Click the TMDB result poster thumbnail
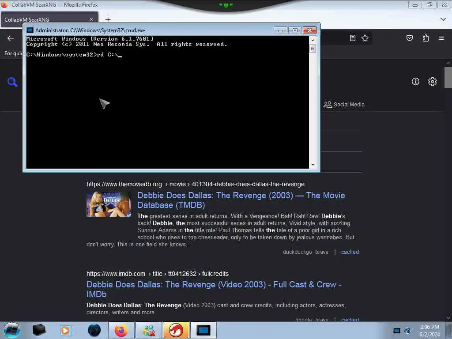 click(109, 204)
